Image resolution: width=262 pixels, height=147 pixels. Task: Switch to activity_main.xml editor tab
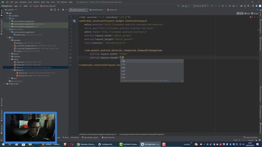(78, 10)
